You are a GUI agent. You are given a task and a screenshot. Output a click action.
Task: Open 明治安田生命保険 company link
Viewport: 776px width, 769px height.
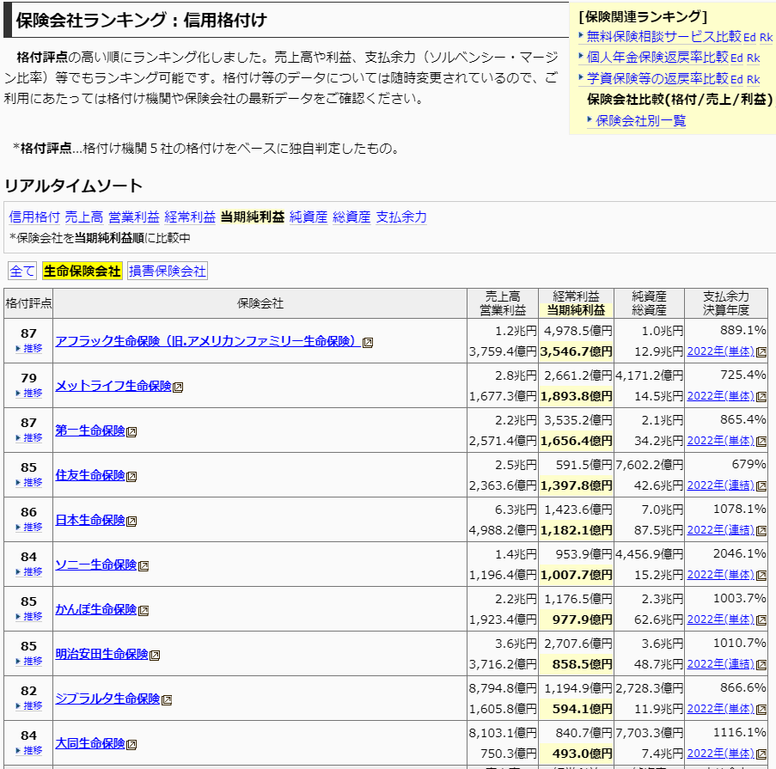click(101, 654)
